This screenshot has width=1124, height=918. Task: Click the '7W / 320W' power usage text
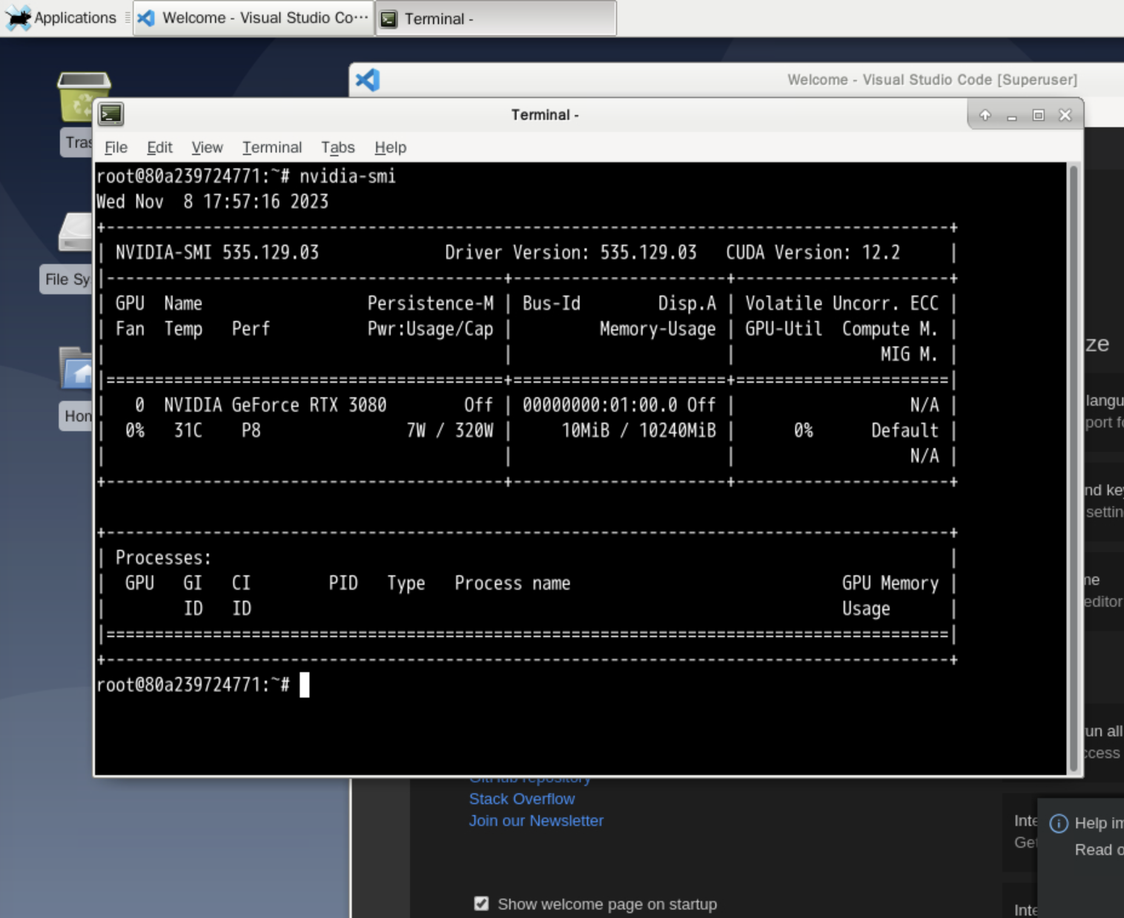click(450, 430)
